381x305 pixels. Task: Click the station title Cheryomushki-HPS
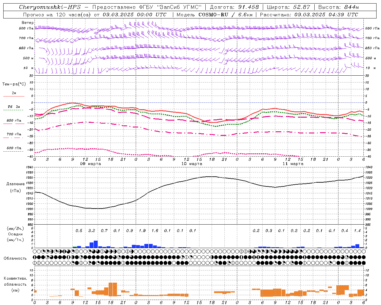50,7
